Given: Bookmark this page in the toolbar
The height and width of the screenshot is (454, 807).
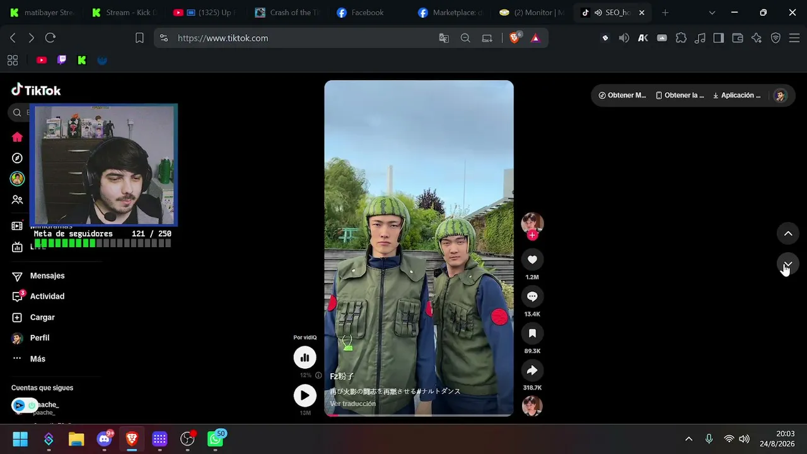Looking at the screenshot, I should point(139,38).
